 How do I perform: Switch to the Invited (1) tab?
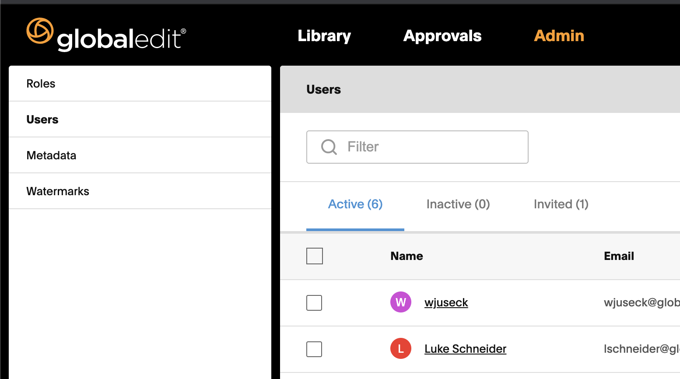tap(561, 204)
